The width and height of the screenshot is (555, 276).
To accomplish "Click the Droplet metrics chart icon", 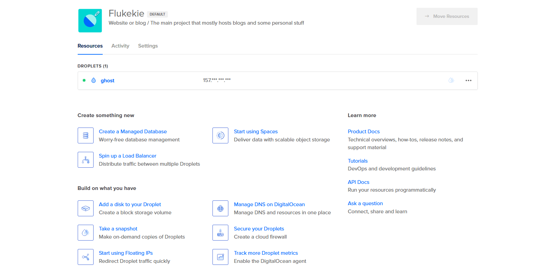I will (220, 257).
